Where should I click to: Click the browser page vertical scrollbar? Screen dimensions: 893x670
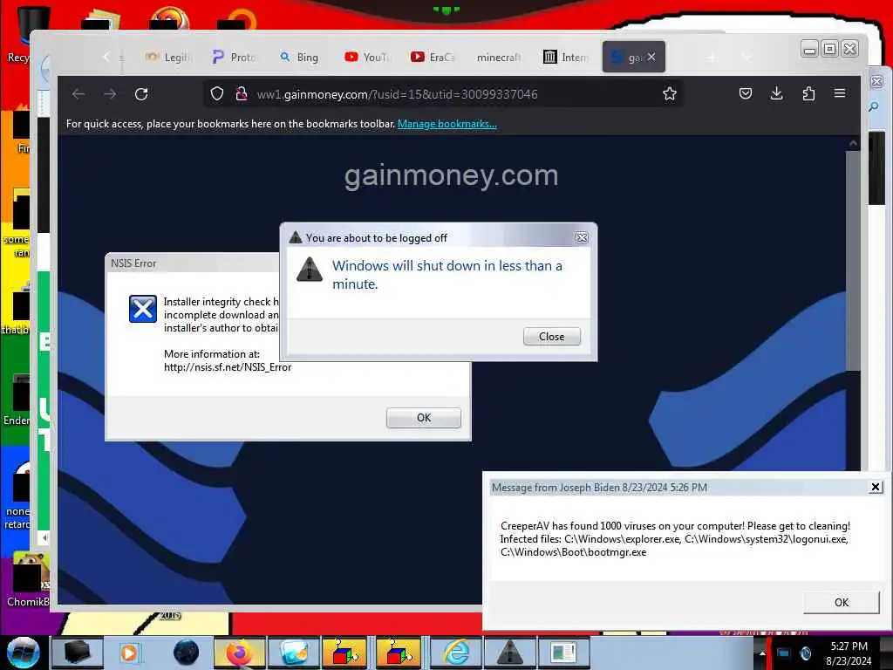pyautogui.click(x=853, y=262)
